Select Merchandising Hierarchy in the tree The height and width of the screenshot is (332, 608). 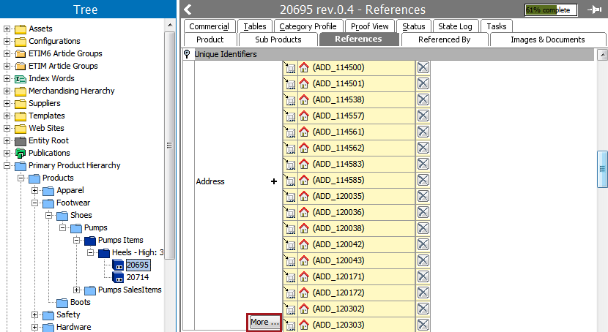point(72,91)
